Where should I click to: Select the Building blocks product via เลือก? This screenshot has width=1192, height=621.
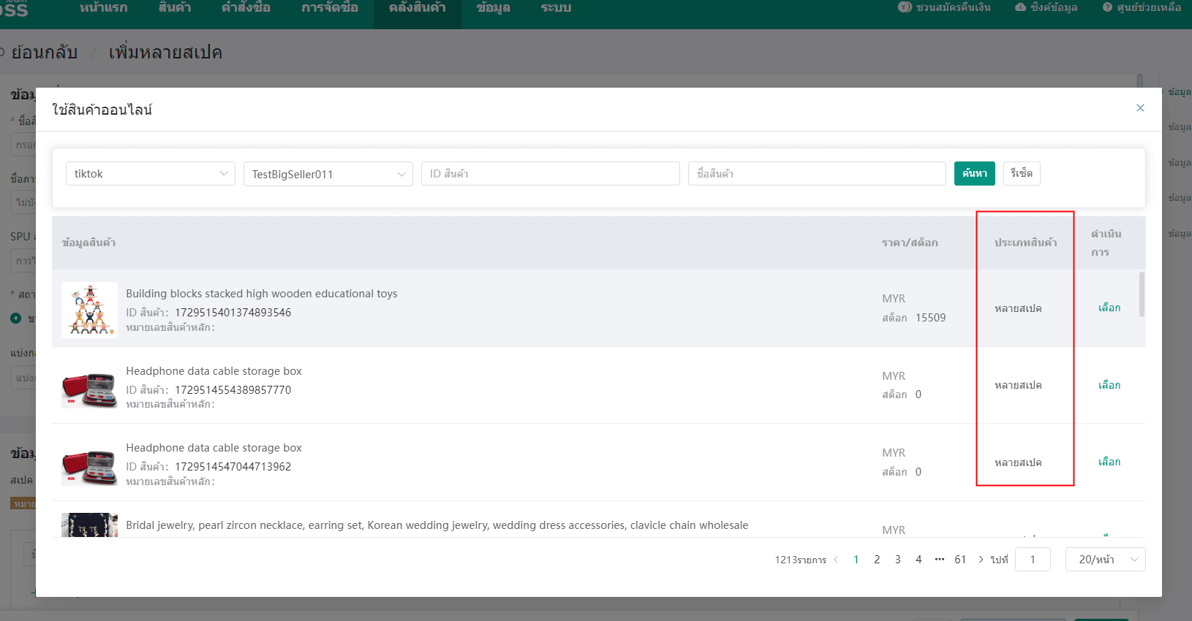1109,308
